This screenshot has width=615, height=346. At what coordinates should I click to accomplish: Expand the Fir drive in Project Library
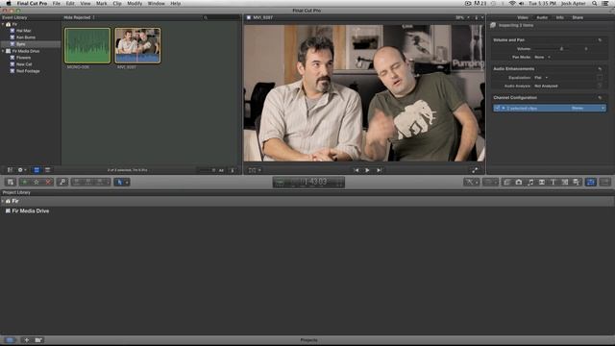click(x=3, y=201)
